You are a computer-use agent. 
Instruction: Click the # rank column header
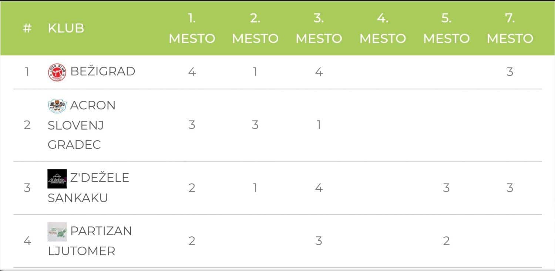(27, 28)
